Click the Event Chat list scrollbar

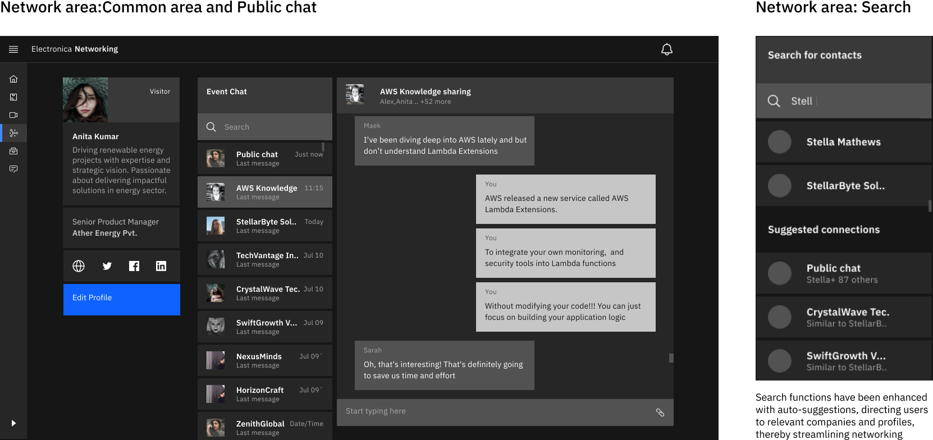click(323, 147)
